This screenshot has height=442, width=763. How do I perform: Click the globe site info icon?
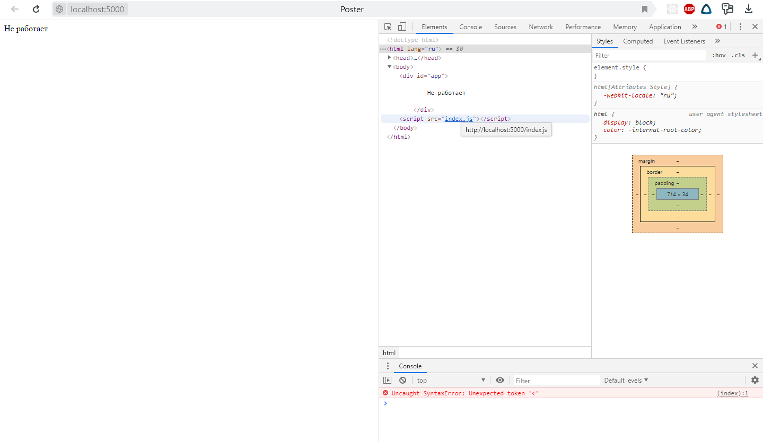(x=59, y=9)
